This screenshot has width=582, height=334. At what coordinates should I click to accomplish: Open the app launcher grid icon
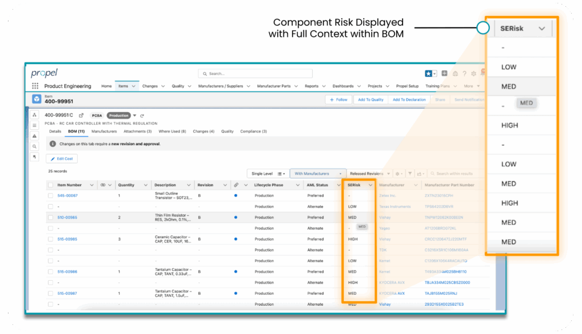35,86
